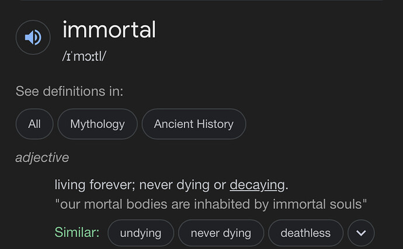Click the See definitions in label

70,91
